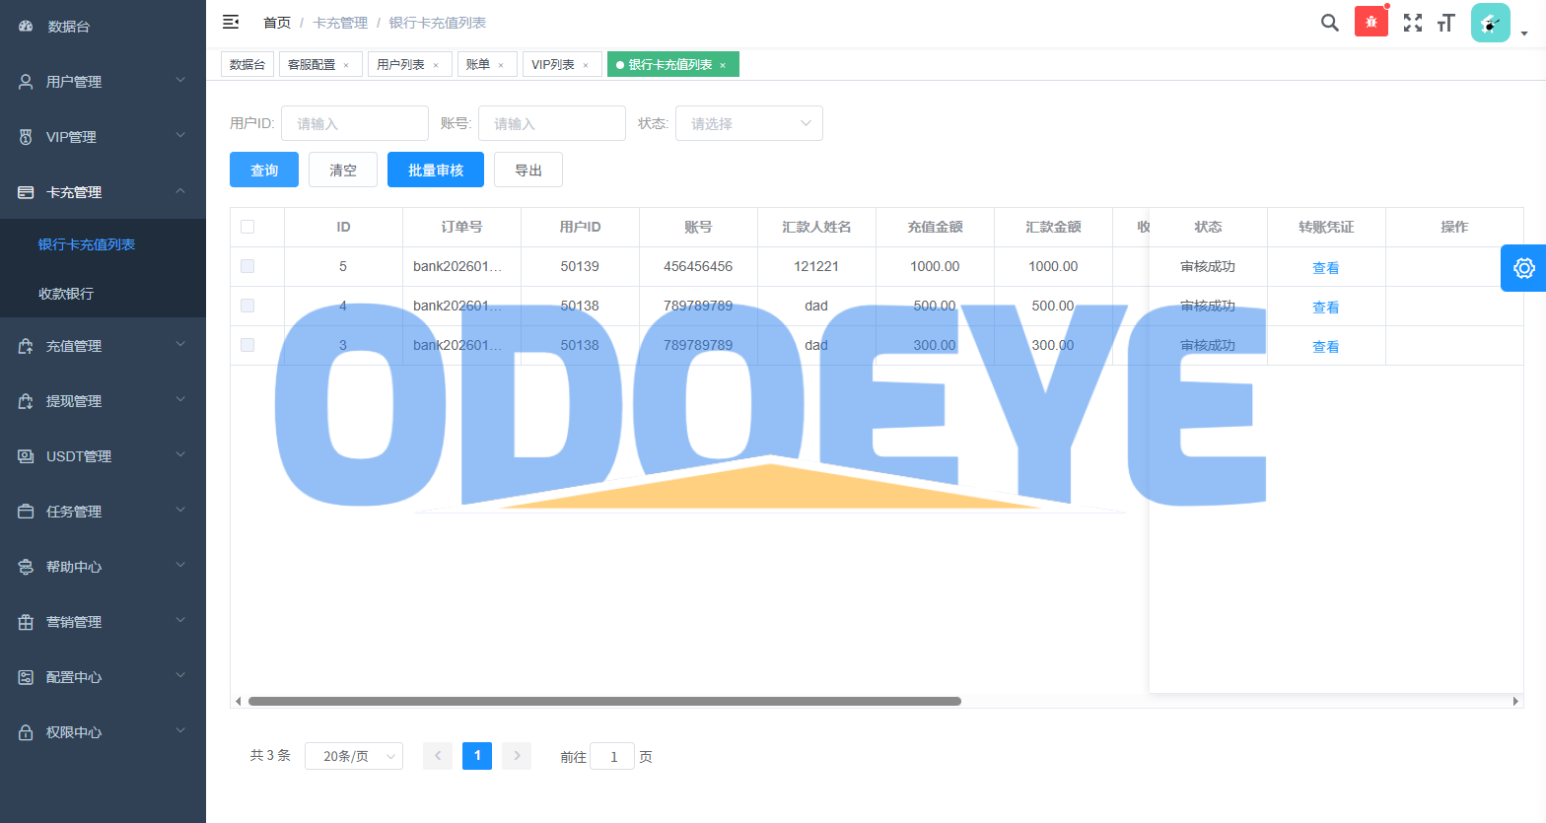Image resolution: width=1546 pixels, height=823 pixels.
Task: View transfer voucher 查看 for row 5
Action: 1325,268
